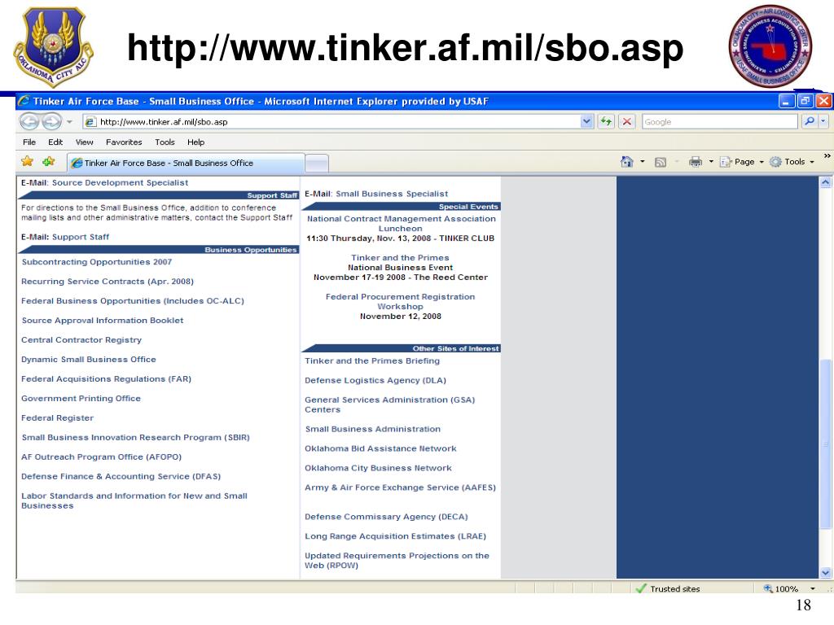Open Oklahoma Bid Assistance Network link
The image size is (834, 625).
(x=380, y=448)
